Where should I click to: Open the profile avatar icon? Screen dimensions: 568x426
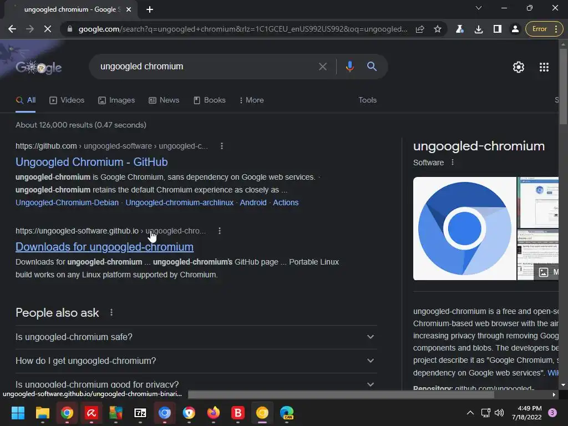point(515,29)
